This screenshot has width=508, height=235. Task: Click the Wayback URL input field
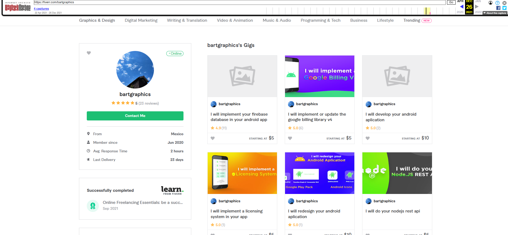point(240,2)
